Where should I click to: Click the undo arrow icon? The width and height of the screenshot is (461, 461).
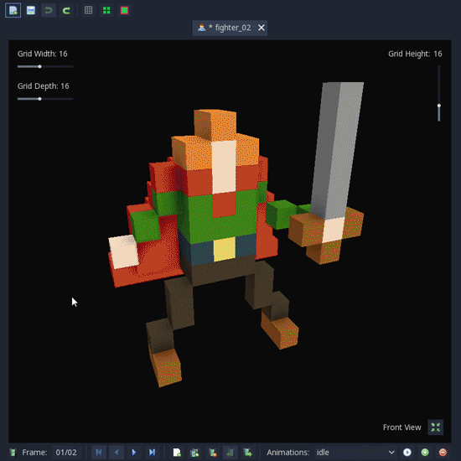tap(49, 11)
